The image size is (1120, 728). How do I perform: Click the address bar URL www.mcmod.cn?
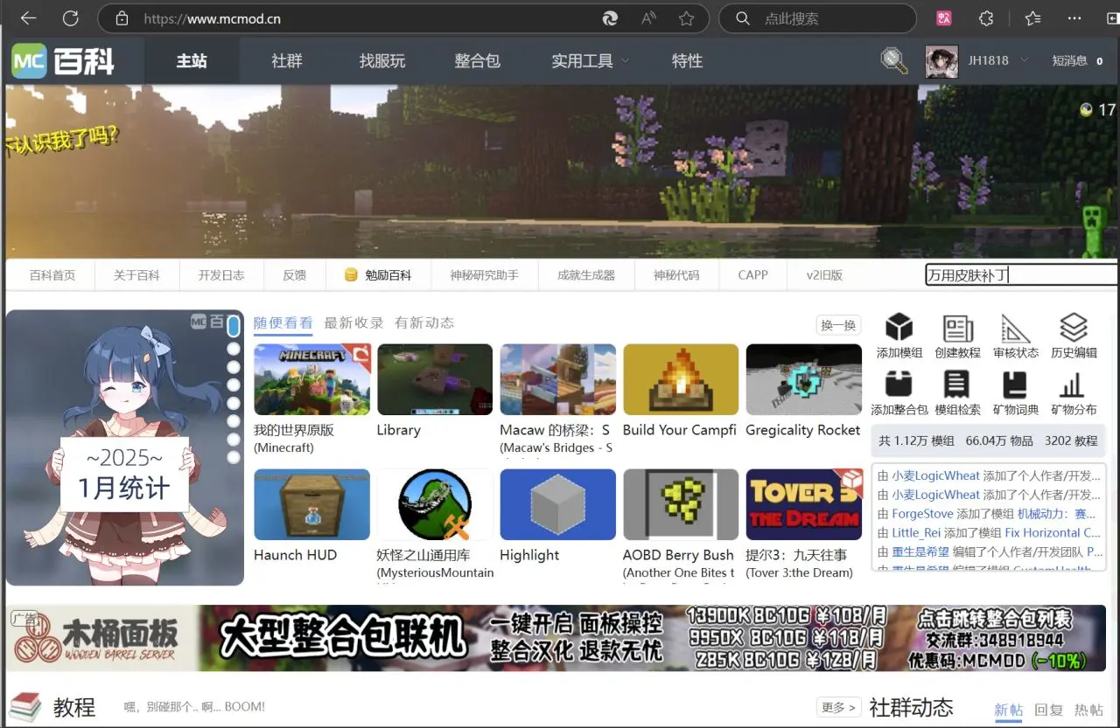pyautogui.click(x=212, y=18)
